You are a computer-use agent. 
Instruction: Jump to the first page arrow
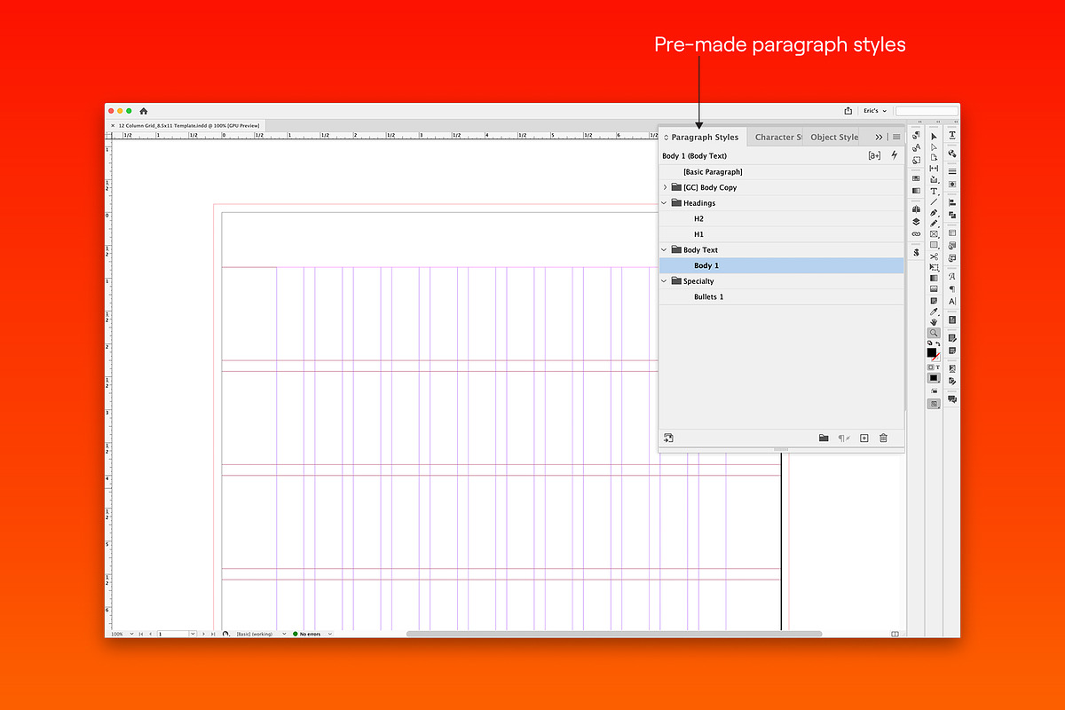click(141, 634)
